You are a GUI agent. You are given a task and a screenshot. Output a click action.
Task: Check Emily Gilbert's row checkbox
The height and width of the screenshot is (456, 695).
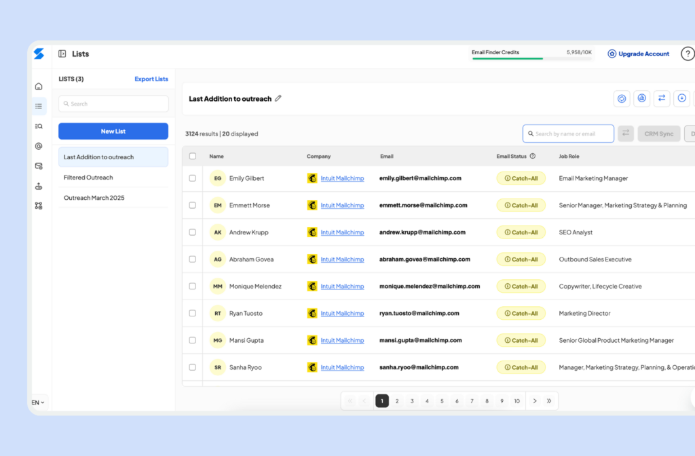(x=193, y=178)
